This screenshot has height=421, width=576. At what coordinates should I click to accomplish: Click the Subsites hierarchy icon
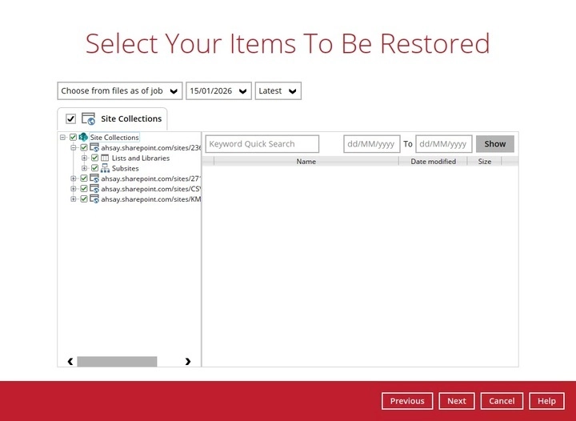[x=104, y=169]
